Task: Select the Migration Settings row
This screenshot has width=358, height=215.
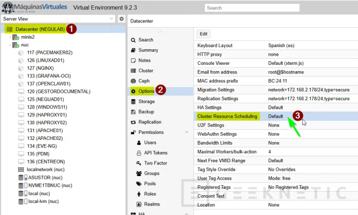Action: click(x=276, y=90)
